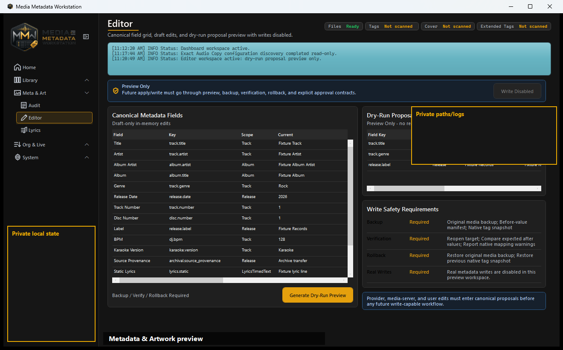
Task: Click the Archive transfer provenance value
Action: tap(293, 261)
